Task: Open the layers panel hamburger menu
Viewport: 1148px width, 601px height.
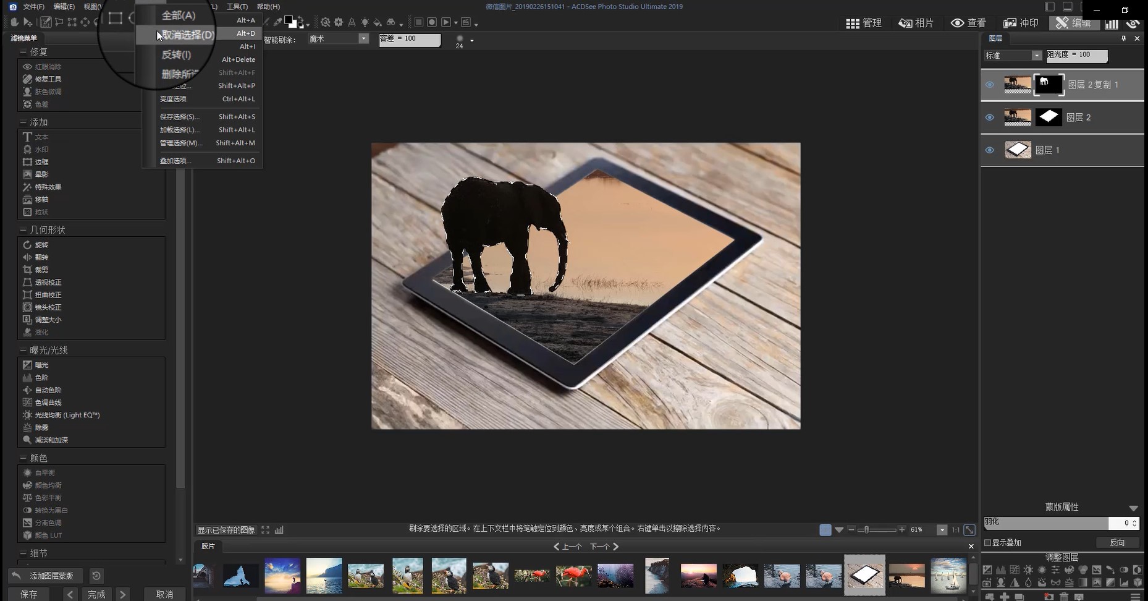Action: 1135,597
